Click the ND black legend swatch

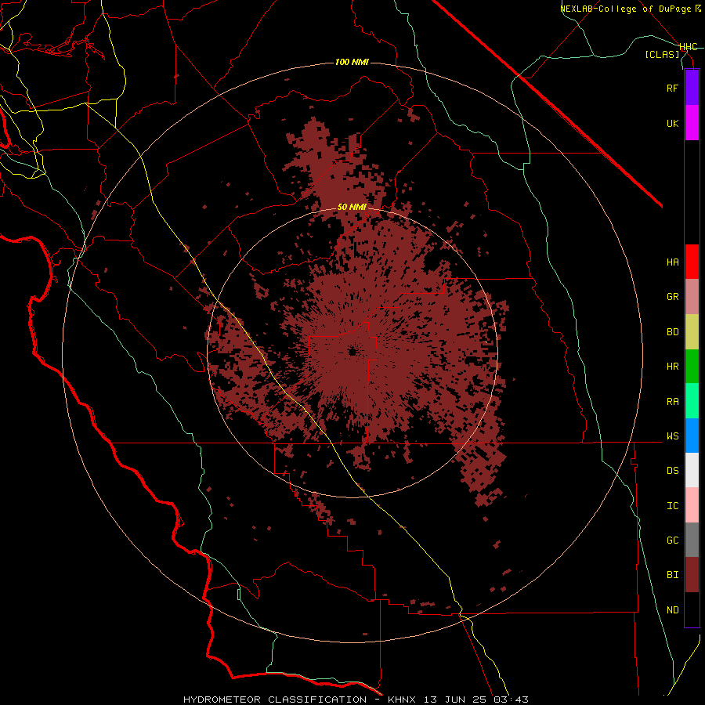[x=692, y=609]
